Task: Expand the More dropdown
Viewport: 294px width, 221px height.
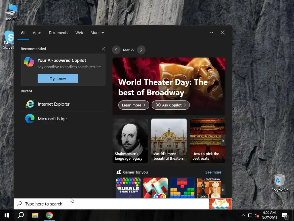Action: click(x=97, y=33)
